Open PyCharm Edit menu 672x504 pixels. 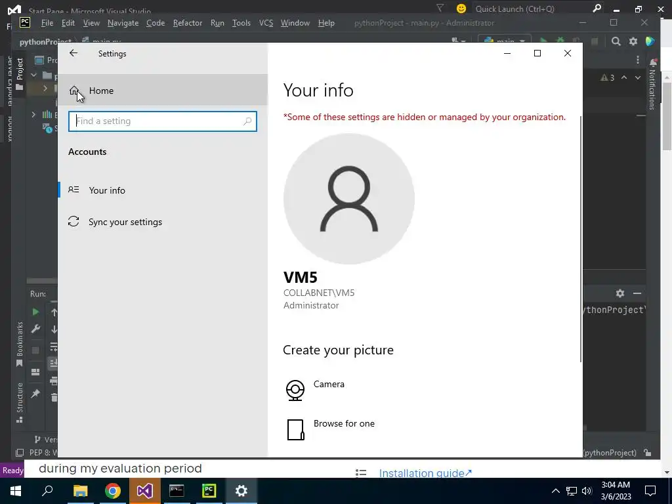[x=68, y=23]
